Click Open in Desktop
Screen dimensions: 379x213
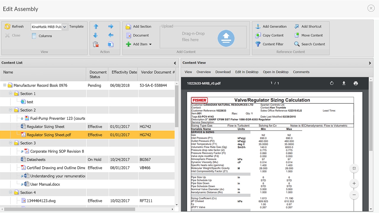[276, 72]
